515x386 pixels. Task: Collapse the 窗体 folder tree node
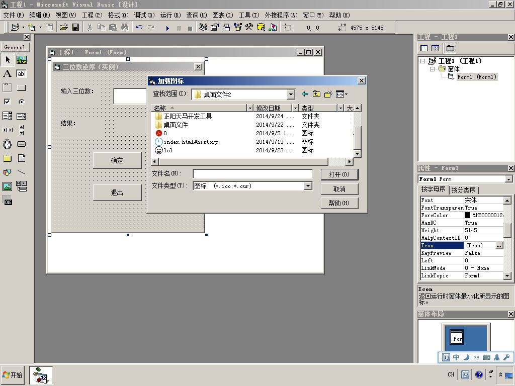(433, 69)
